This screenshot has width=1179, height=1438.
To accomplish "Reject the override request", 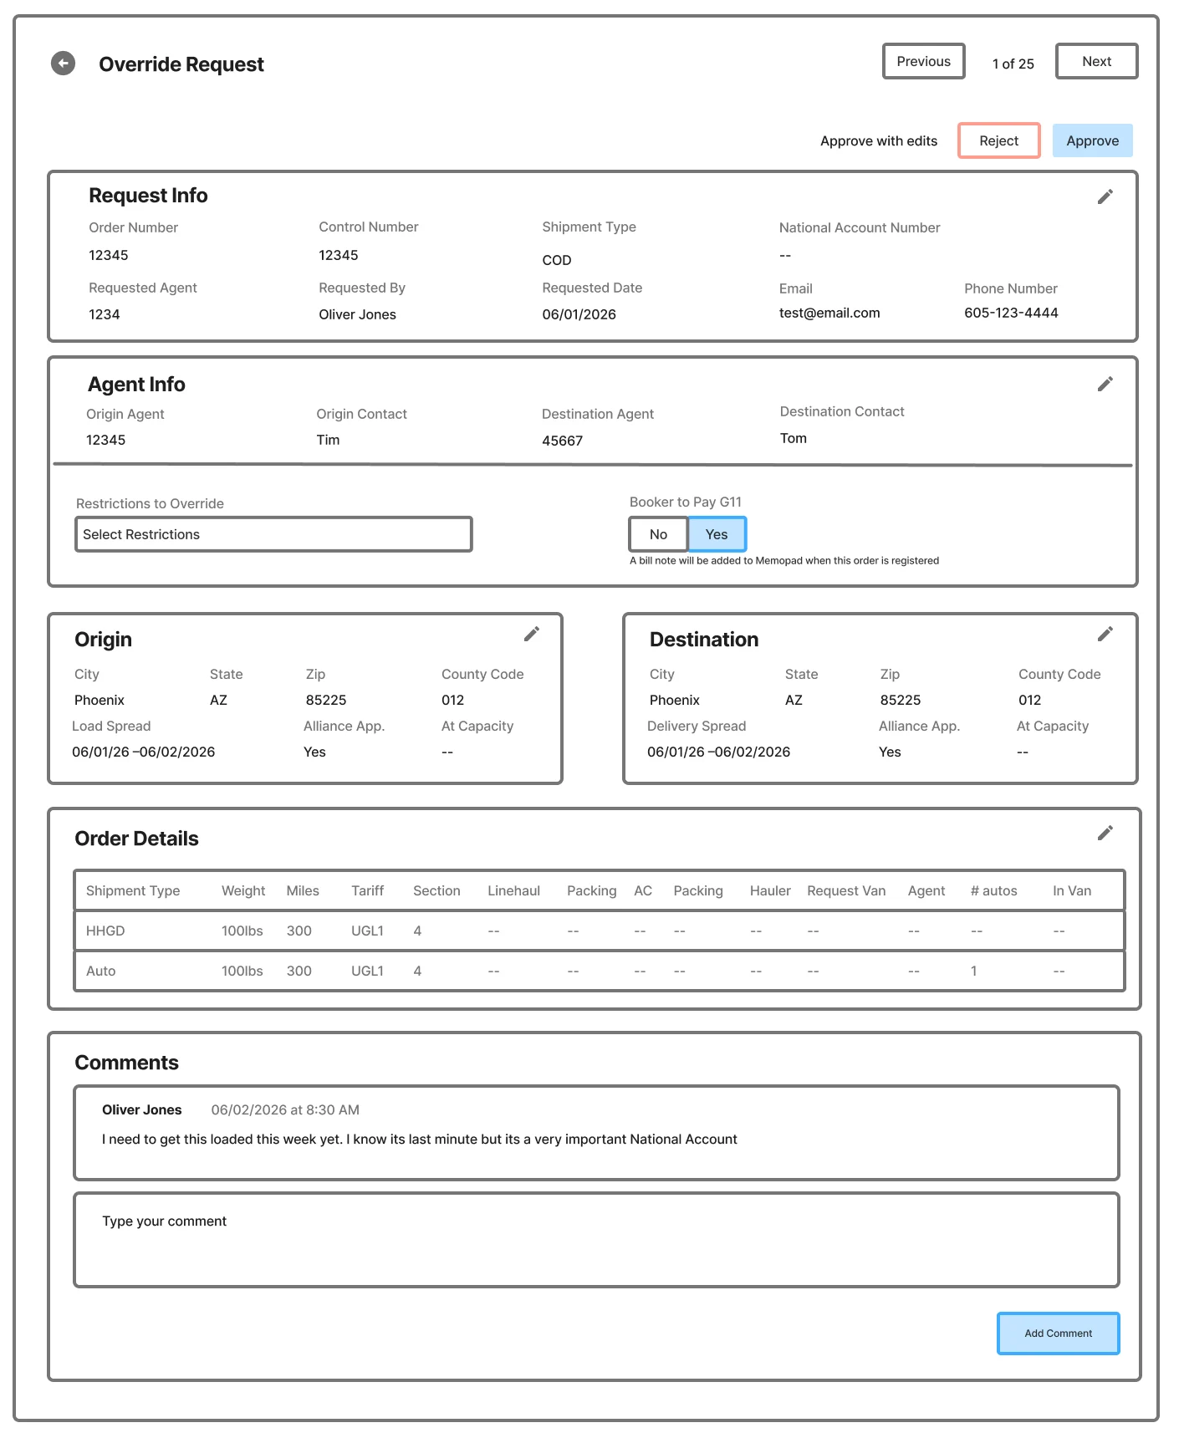I will (x=998, y=140).
